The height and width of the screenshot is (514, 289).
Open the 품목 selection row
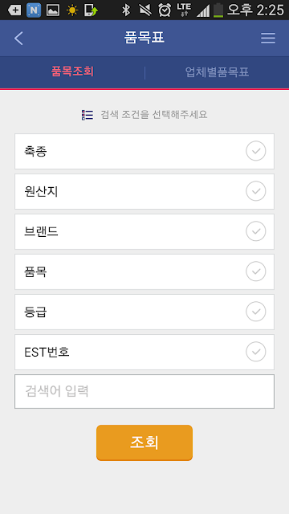point(144,271)
